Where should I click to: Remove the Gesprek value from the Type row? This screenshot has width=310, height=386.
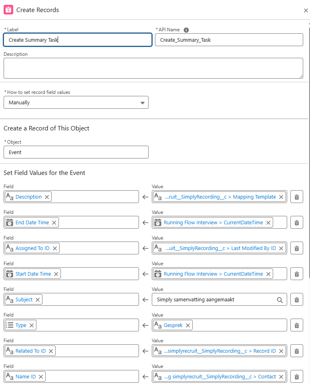click(187, 325)
